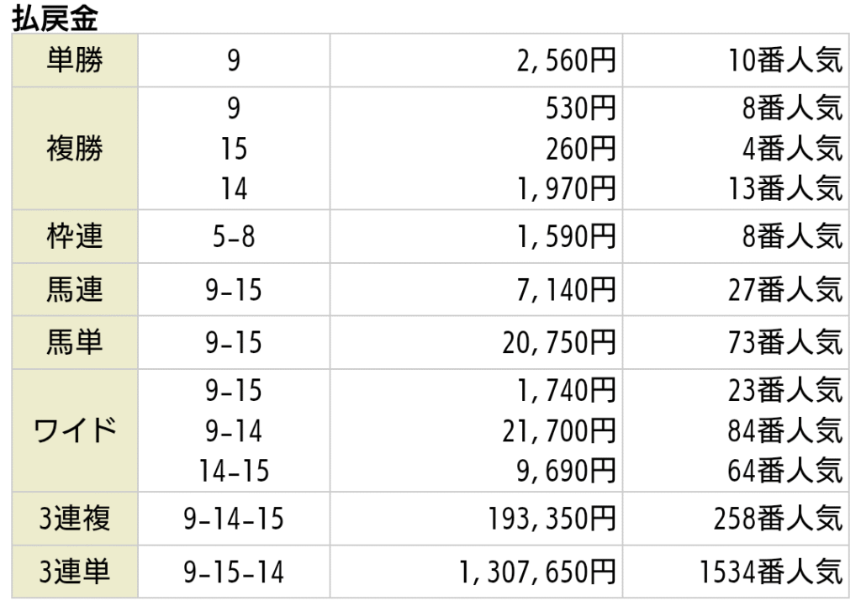Screen dimensions: 861x601
Task: Select the 枠連 row label
Action: (75, 236)
